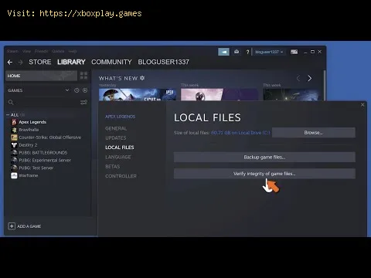Image resolution: width=371 pixels, height=278 pixels.
Task: Expand the Games category dropdown
Action: 67,90
